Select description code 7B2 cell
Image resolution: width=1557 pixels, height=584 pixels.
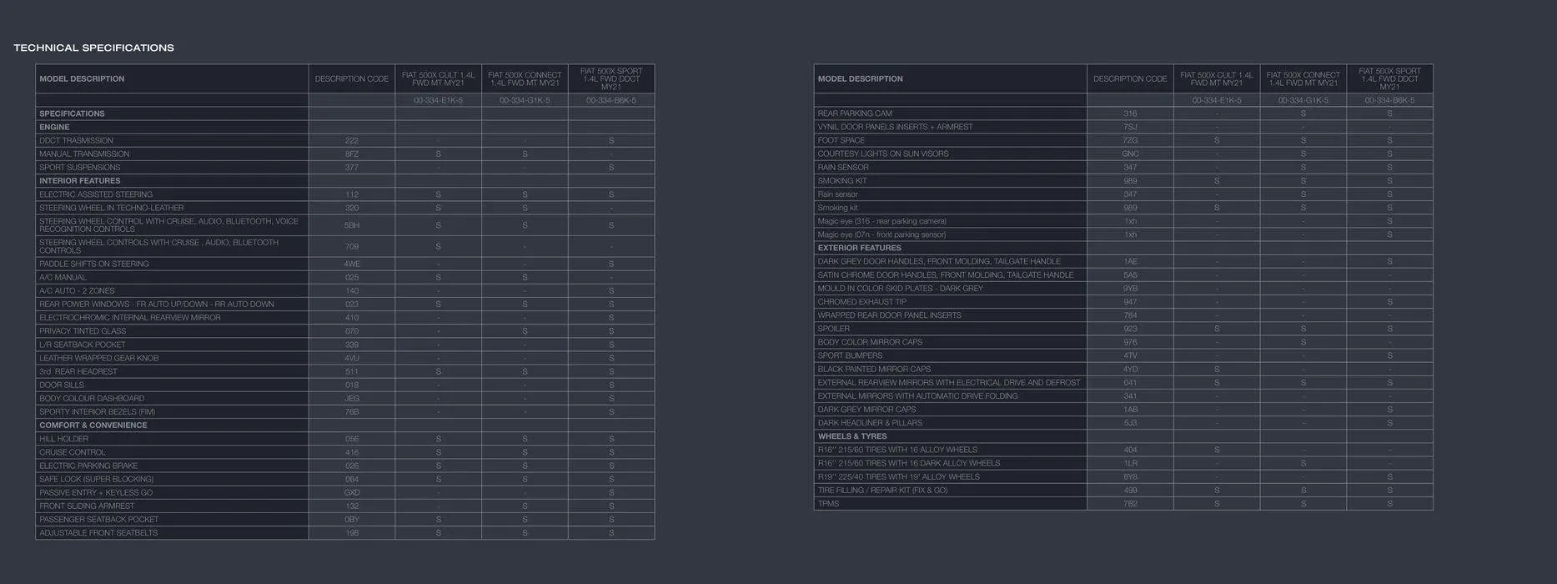1130,504
